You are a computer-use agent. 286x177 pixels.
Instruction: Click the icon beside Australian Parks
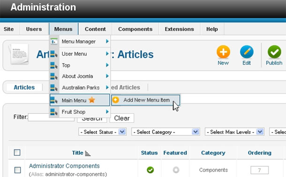coord(54,88)
